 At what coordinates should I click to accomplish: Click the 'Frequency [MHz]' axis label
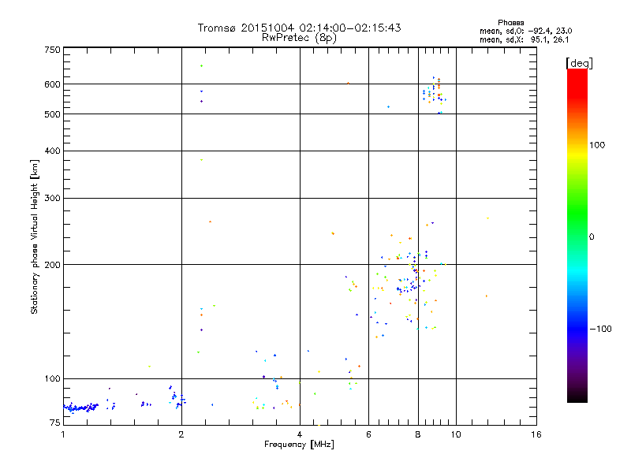click(299, 445)
